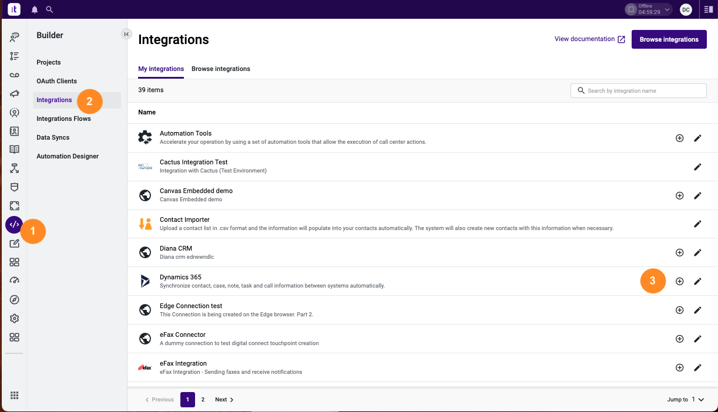Switch to the Browse integrations tab
Screen dimensions: 718x412
[221, 69]
